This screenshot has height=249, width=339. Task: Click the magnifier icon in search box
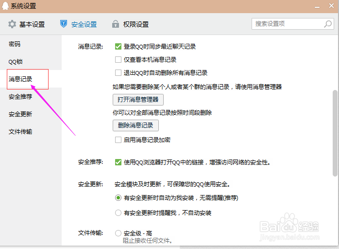[x=328, y=24]
